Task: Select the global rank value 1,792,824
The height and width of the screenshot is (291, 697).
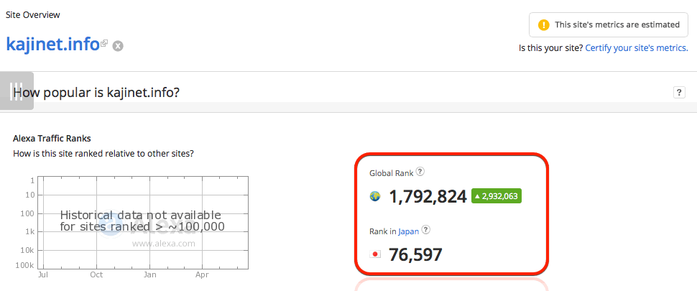Action: click(x=428, y=196)
